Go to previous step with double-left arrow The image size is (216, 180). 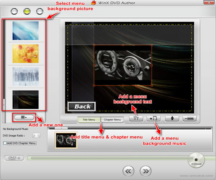point(129,171)
